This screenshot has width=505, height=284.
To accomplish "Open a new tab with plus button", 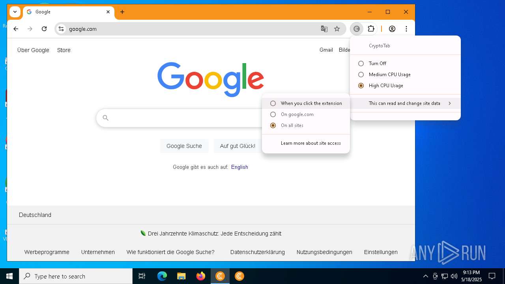I will click(x=122, y=12).
